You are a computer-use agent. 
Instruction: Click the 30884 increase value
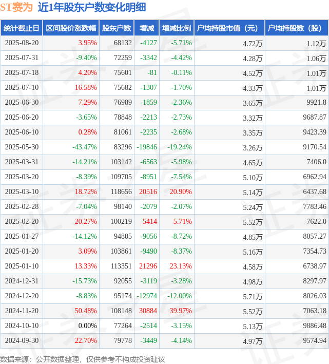148,311
